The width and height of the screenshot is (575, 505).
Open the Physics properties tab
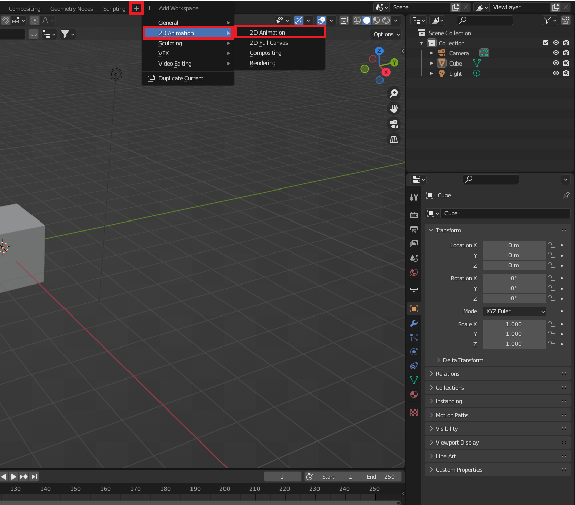pyautogui.click(x=414, y=352)
